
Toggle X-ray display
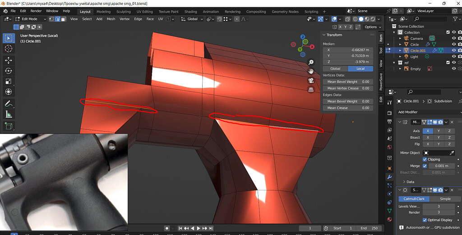point(348,19)
